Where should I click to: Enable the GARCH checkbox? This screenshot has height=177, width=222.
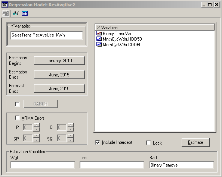(x=17, y=104)
